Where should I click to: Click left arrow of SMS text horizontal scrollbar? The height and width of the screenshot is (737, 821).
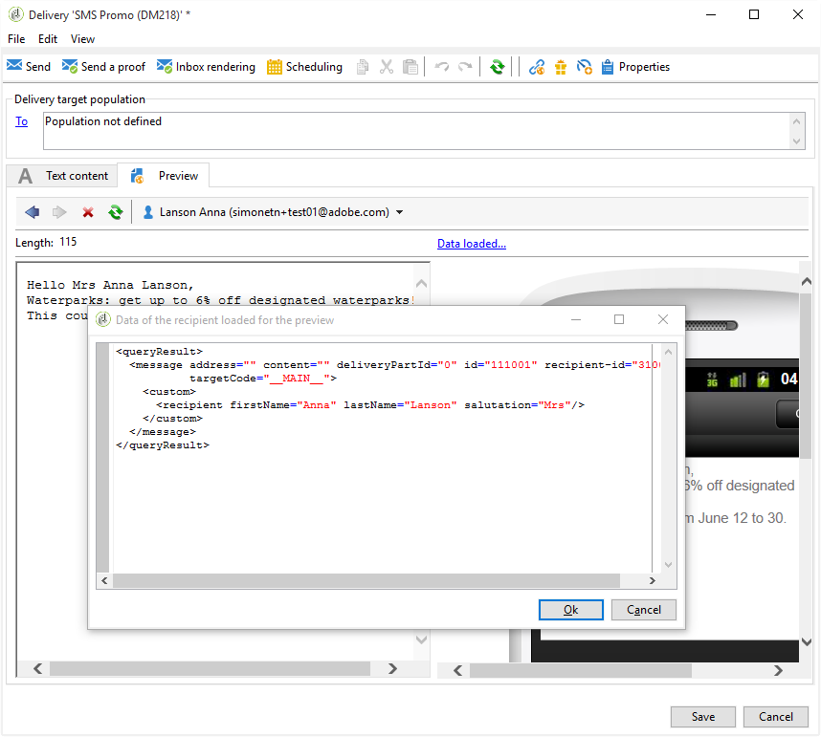38,668
